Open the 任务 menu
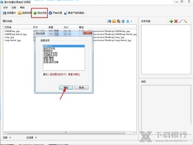The height and width of the screenshot is (145, 193). [x=14, y=7]
